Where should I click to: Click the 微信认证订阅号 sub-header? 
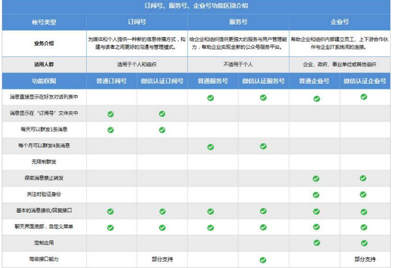pos(162,81)
